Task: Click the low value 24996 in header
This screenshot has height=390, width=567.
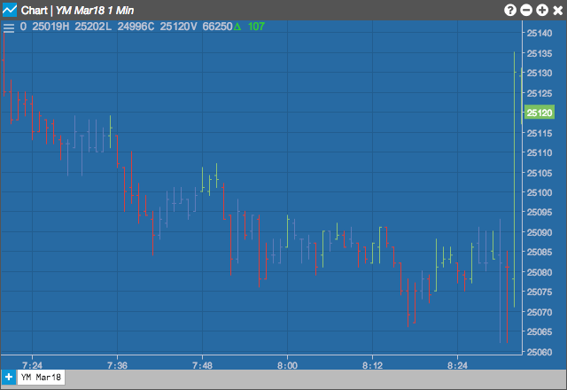Action: (x=132, y=27)
